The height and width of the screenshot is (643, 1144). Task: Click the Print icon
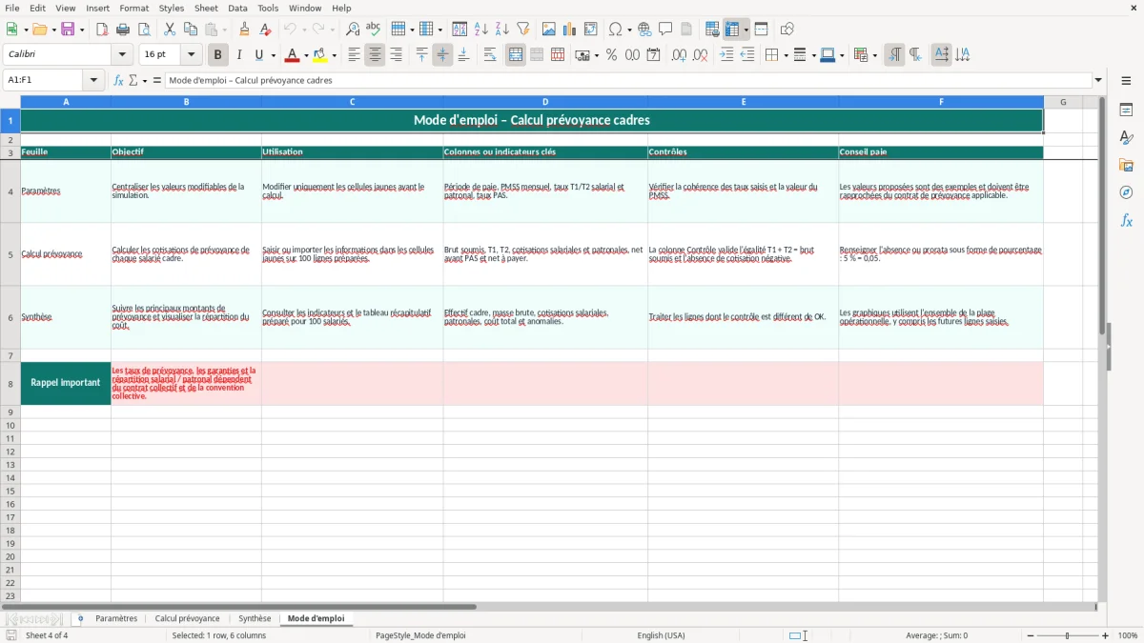coord(123,30)
